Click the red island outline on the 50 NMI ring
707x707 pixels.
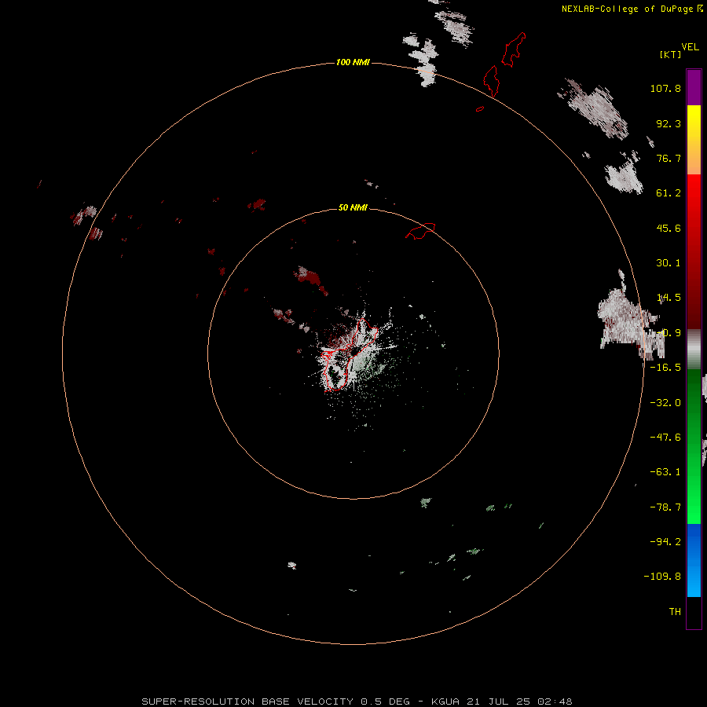[420, 231]
